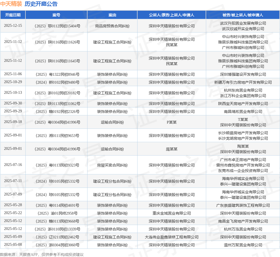Click 房屋买卖合同纠纷 cause cell
The width and height of the screenshot is (280, 257).
click(112, 165)
